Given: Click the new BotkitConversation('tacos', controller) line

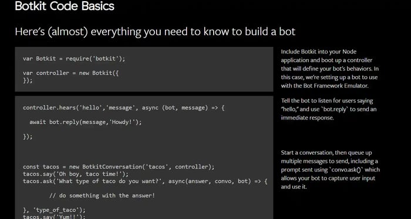Looking at the screenshot, I should (119, 167).
